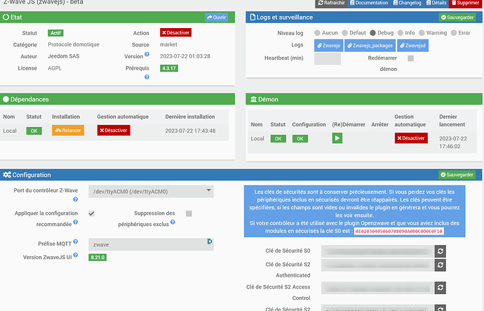Click the version date 2023-07-22 01:03:28
The width and height of the screenshot is (484, 311).
pyautogui.click(x=185, y=56)
